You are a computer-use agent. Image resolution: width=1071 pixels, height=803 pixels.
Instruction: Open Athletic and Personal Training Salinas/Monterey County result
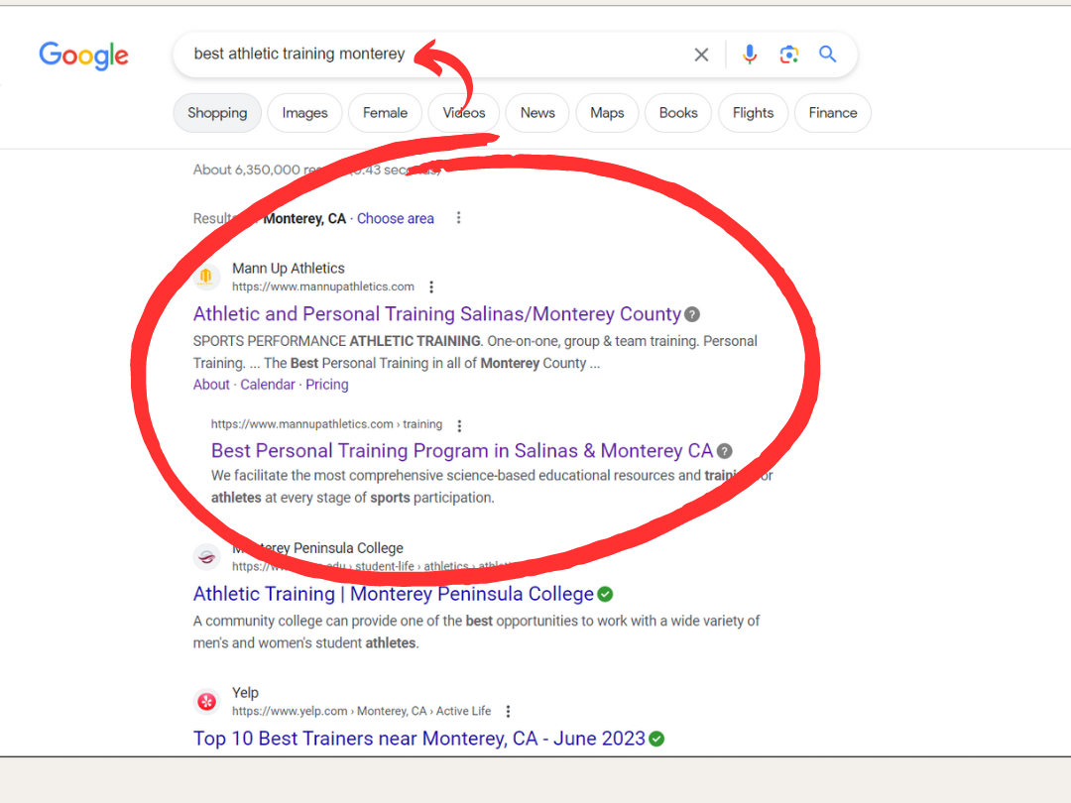437,314
